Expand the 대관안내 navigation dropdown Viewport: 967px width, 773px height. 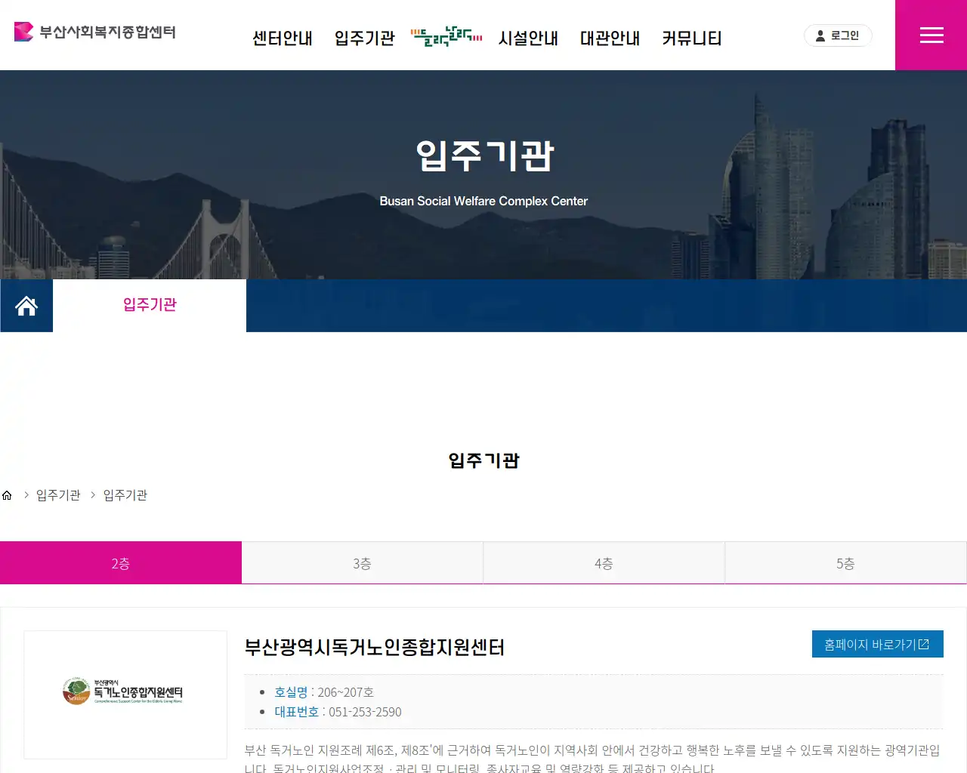point(610,38)
